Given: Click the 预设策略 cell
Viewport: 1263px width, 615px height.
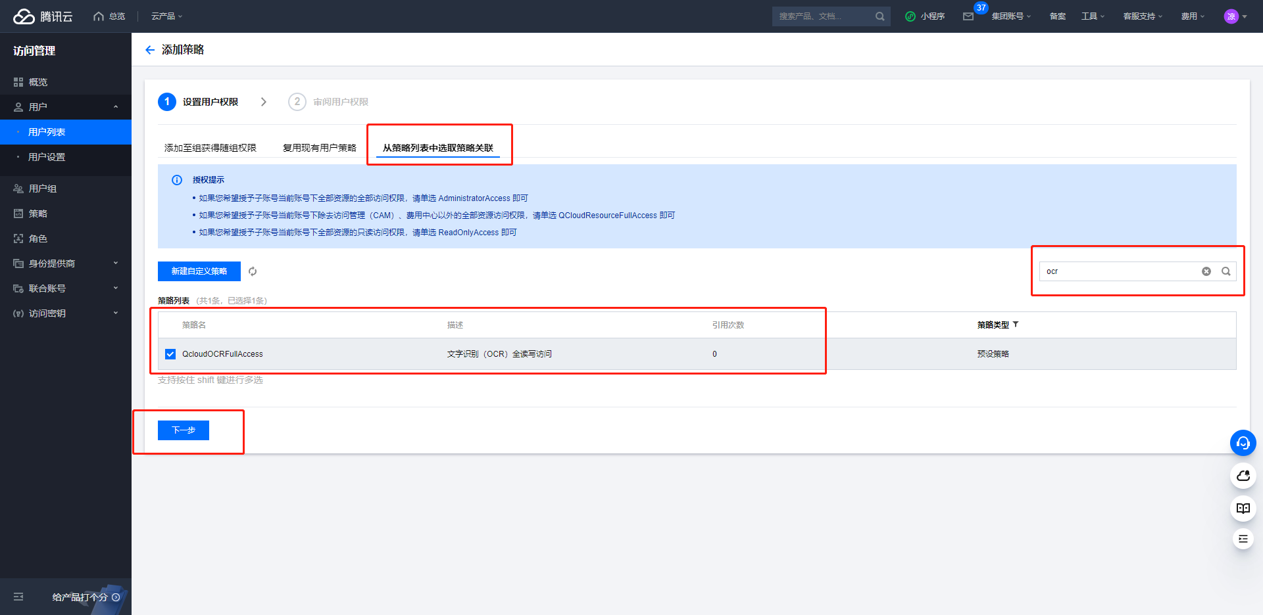Looking at the screenshot, I should point(993,354).
